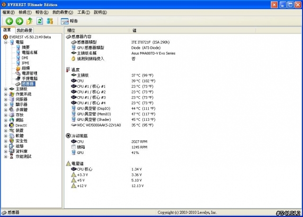Click the 作業系統 Windows flag icon
Image resolution: width=303 pixels, height=217 pixels.
tap(11, 94)
